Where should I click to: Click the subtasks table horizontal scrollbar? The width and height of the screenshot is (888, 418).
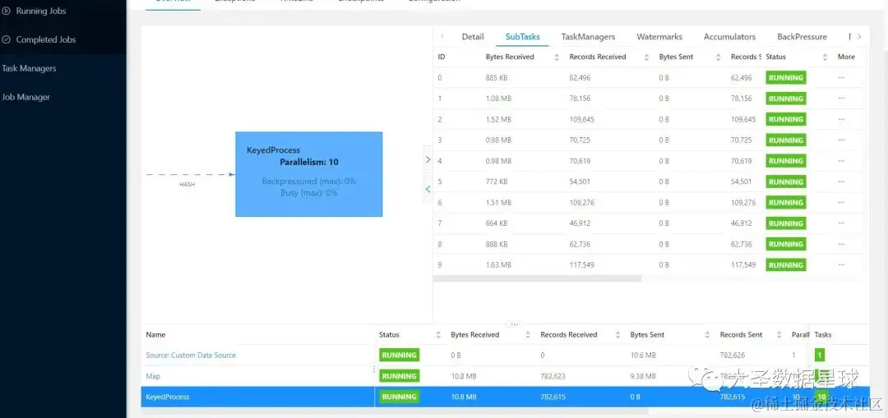pyautogui.click(x=538, y=279)
